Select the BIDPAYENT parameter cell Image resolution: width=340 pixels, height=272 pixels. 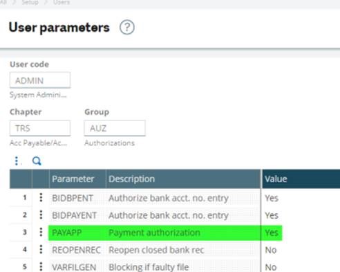point(77,215)
